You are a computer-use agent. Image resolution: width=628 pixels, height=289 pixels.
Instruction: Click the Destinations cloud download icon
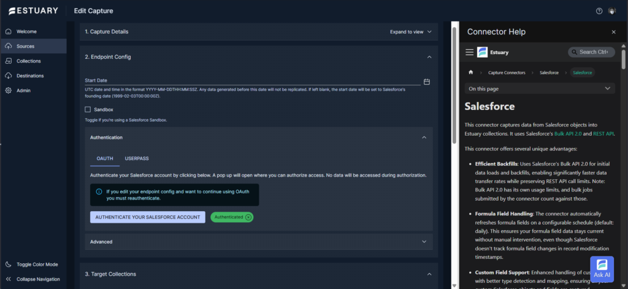pyautogui.click(x=9, y=75)
